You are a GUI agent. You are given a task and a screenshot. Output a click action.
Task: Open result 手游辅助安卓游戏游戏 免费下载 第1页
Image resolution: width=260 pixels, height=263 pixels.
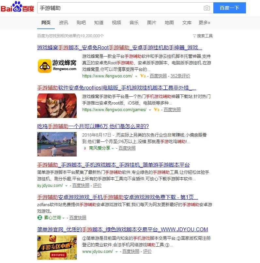[x=117, y=197]
